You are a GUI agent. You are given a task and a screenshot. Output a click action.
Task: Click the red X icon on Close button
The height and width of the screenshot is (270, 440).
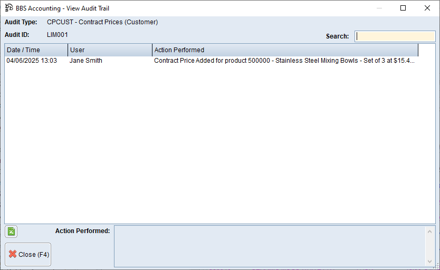click(x=13, y=254)
